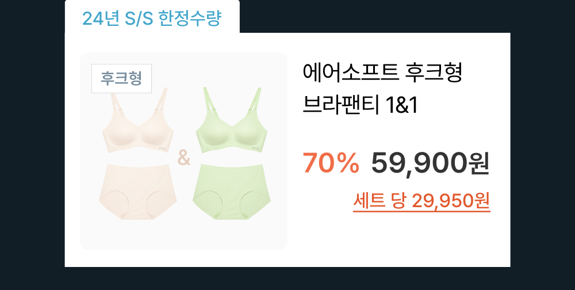Click the 브라팬티 1&1 title line
This screenshot has height=290, width=575.
pos(360,105)
